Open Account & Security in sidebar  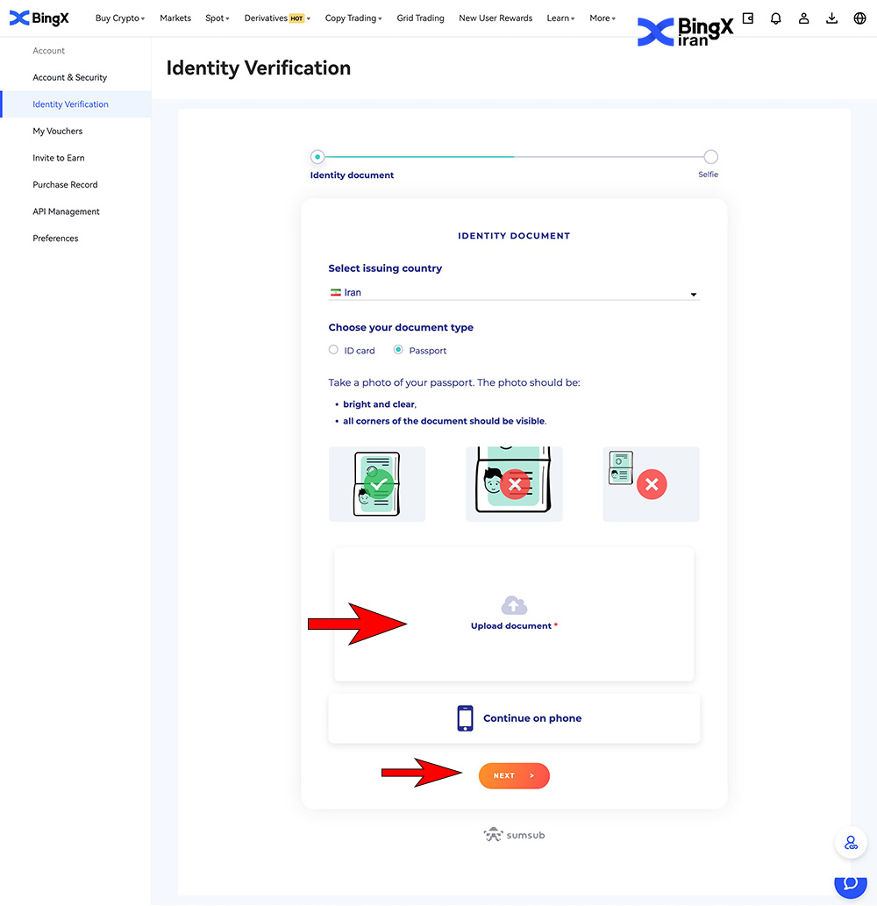coord(70,77)
